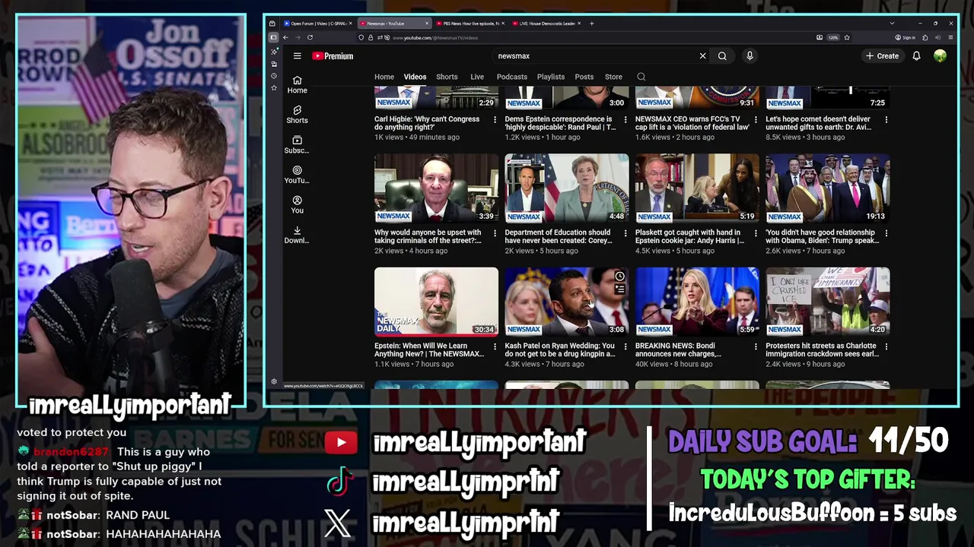Image resolution: width=974 pixels, height=547 pixels.
Task: Open options for 'taking criminals off street' video
Action: tap(495, 233)
